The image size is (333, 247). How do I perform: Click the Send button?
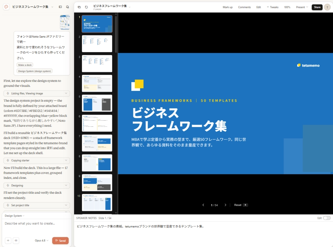[x=60, y=240]
